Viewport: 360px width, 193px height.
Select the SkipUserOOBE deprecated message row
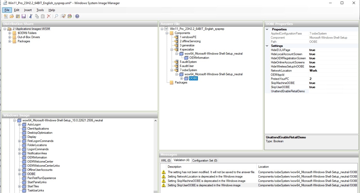pyautogui.click(x=259, y=185)
